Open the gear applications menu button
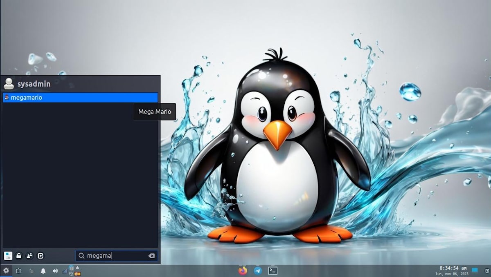 pos(6,270)
